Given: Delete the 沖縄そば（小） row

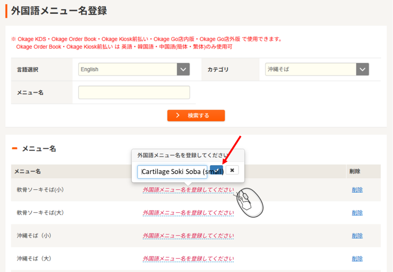Looking at the screenshot, I should coord(357,236).
